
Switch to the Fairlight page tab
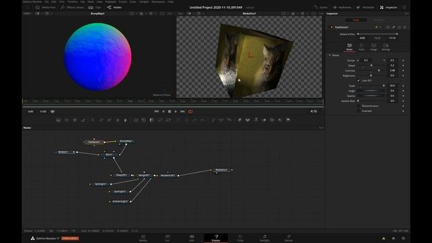pyautogui.click(x=265, y=238)
